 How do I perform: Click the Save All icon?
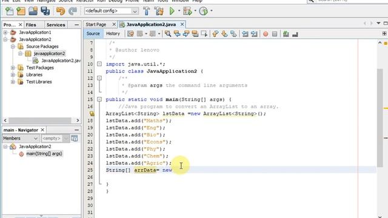click(x=45, y=11)
